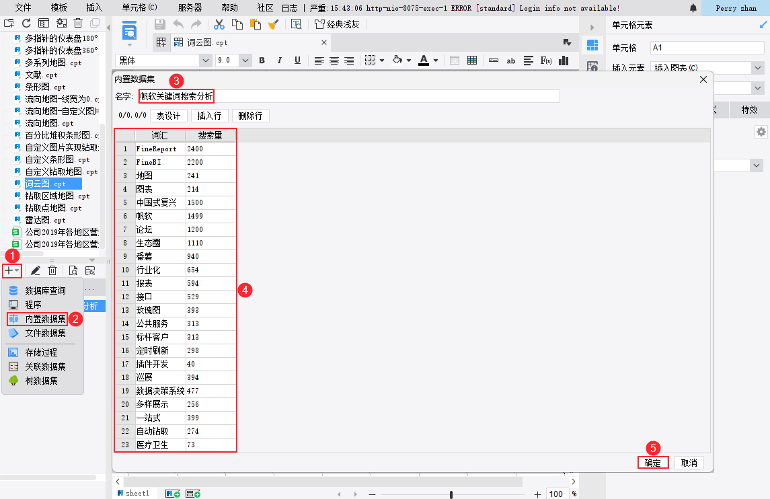Click the 单元格 A1 input field
Screen dimensions: 770x499
707,48
